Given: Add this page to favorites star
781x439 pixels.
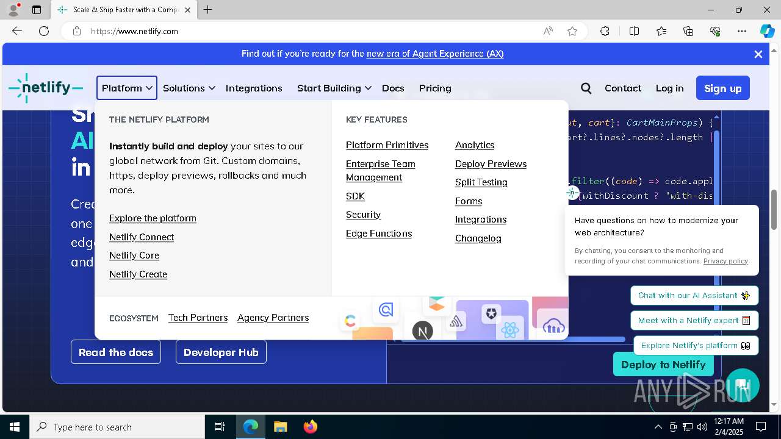Looking at the screenshot, I should (x=572, y=31).
